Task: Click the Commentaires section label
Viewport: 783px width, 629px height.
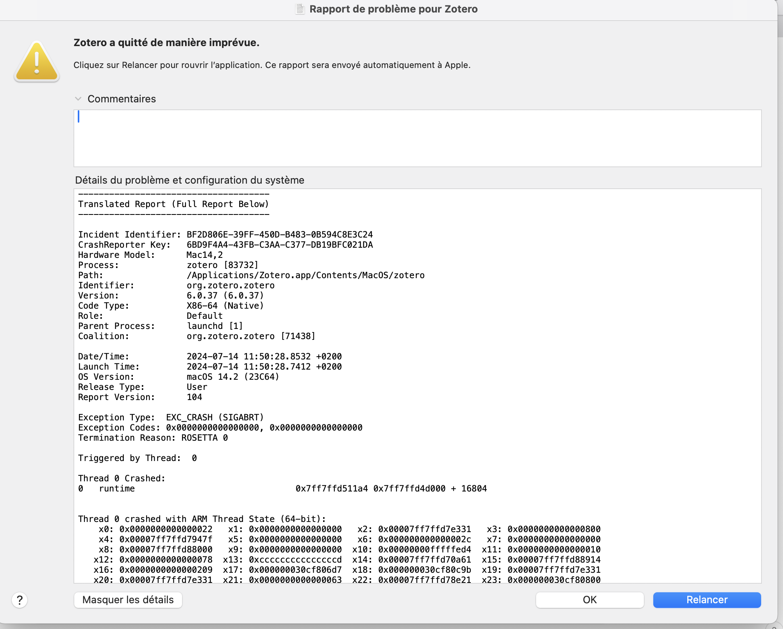Action: coord(122,99)
